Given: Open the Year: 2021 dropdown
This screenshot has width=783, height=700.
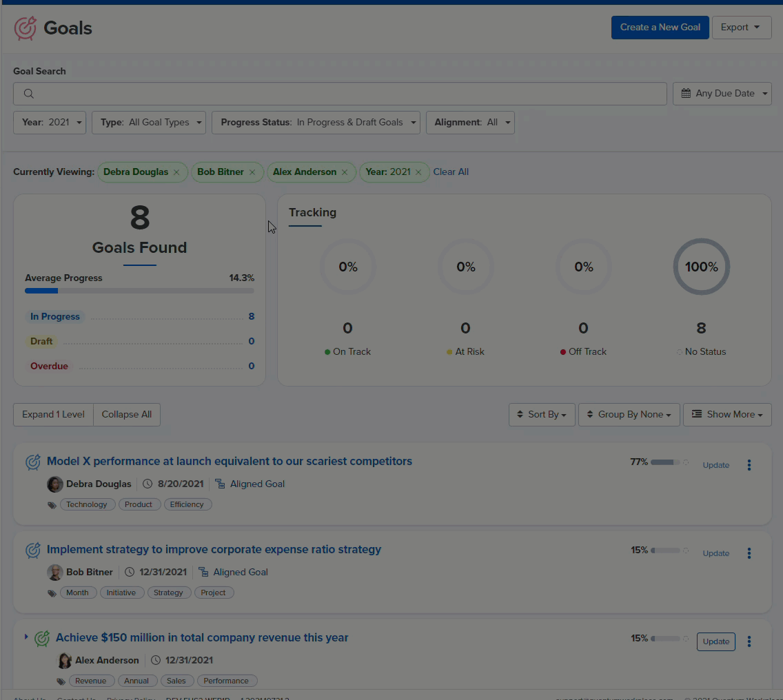Looking at the screenshot, I should point(50,123).
